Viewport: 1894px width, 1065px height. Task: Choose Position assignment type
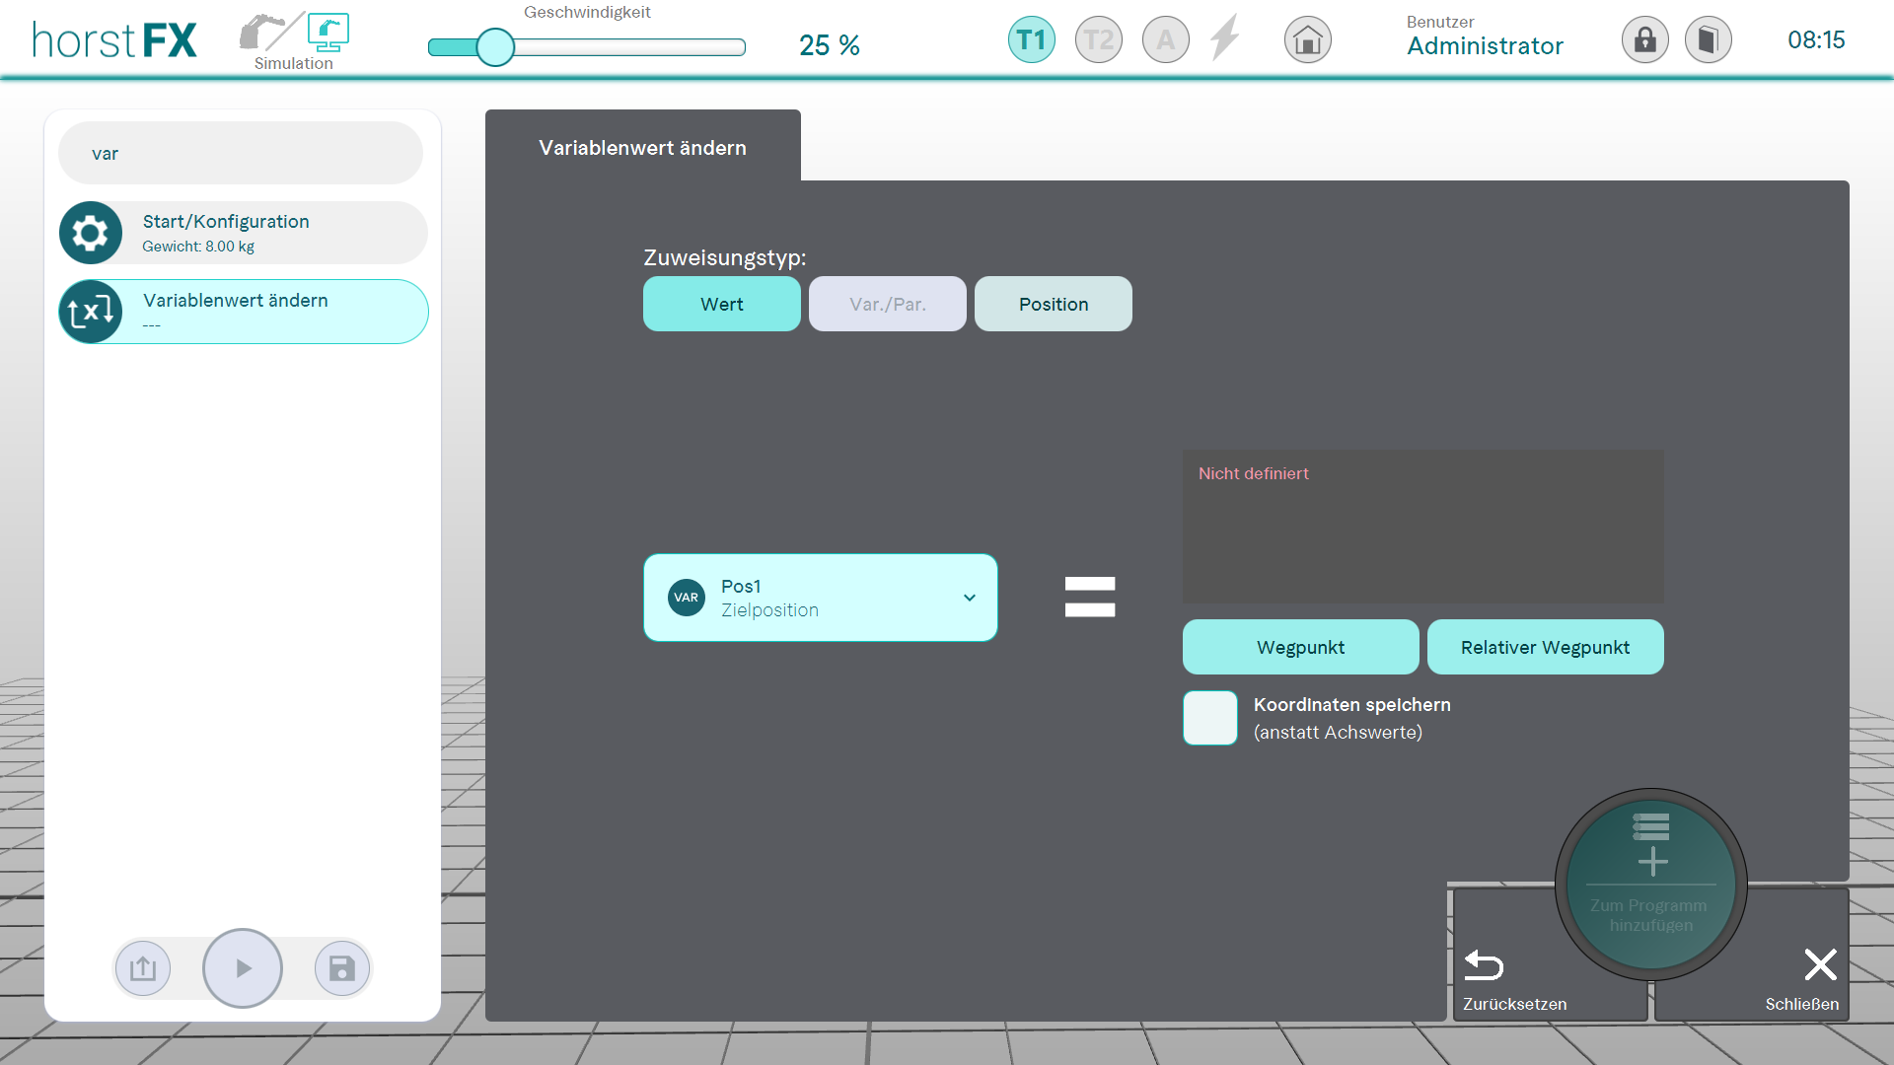(x=1053, y=304)
